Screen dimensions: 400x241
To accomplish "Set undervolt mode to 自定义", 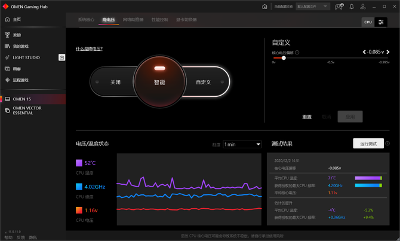I will [204, 82].
